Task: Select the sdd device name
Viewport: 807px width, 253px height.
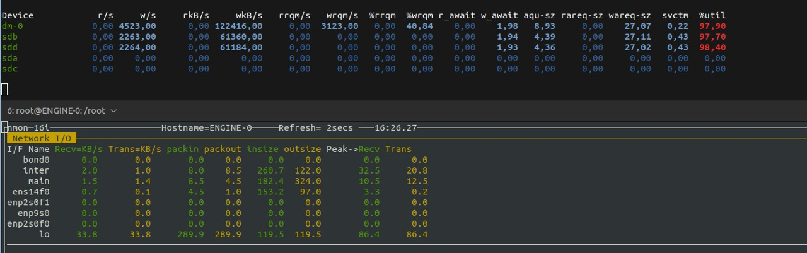Action: click(x=10, y=47)
